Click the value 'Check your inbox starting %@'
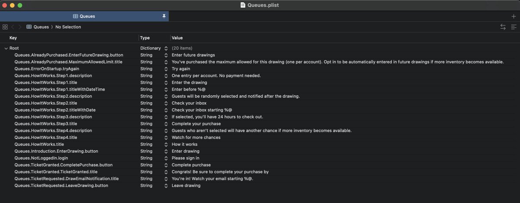The image size is (520, 203). click(202, 110)
